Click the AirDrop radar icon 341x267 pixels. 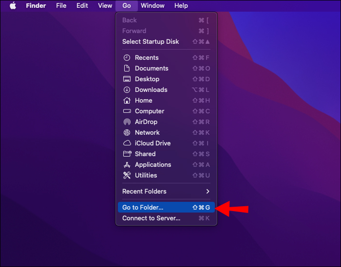pyautogui.click(x=127, y=122)
